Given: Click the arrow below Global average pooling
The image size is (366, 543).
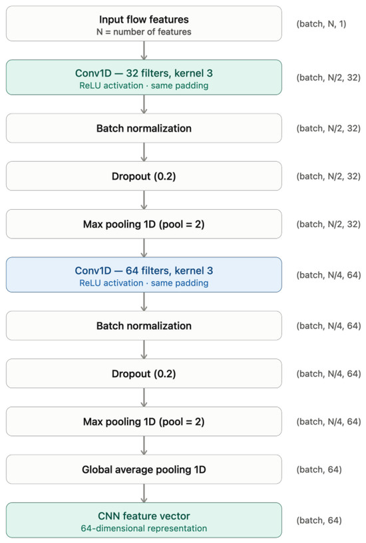Looking at the screenshot, I should pyautogui.click(x=144, y=494).
